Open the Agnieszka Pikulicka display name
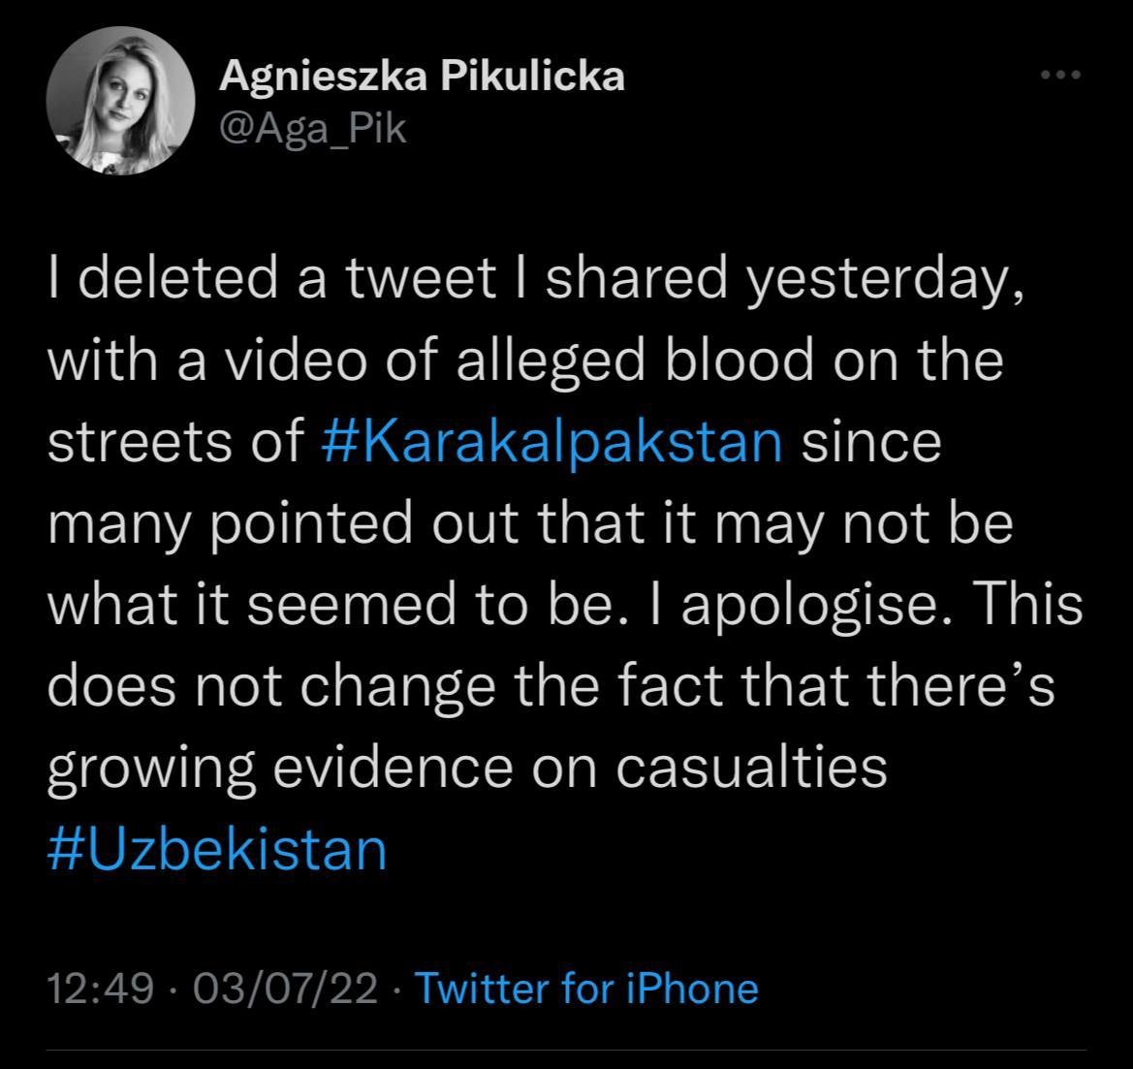The height and width of the screenshot is (1069, 1133). [422, 77]
